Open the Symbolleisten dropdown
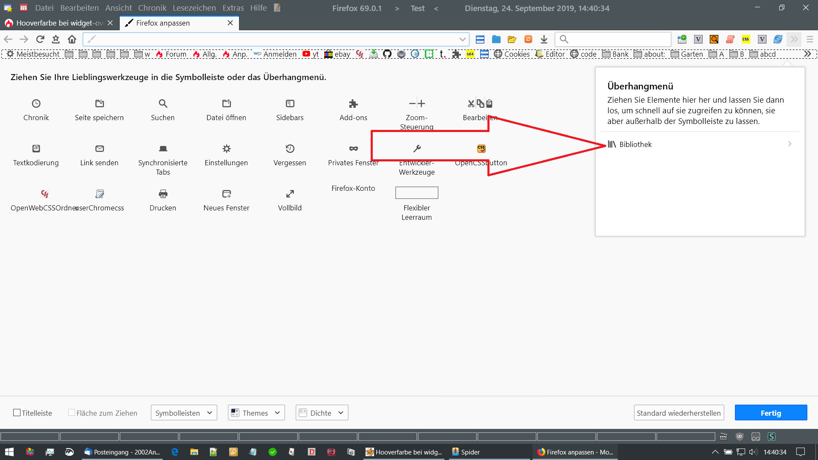The width and height of the screenshot is (818, 460). tap(184, 413)
